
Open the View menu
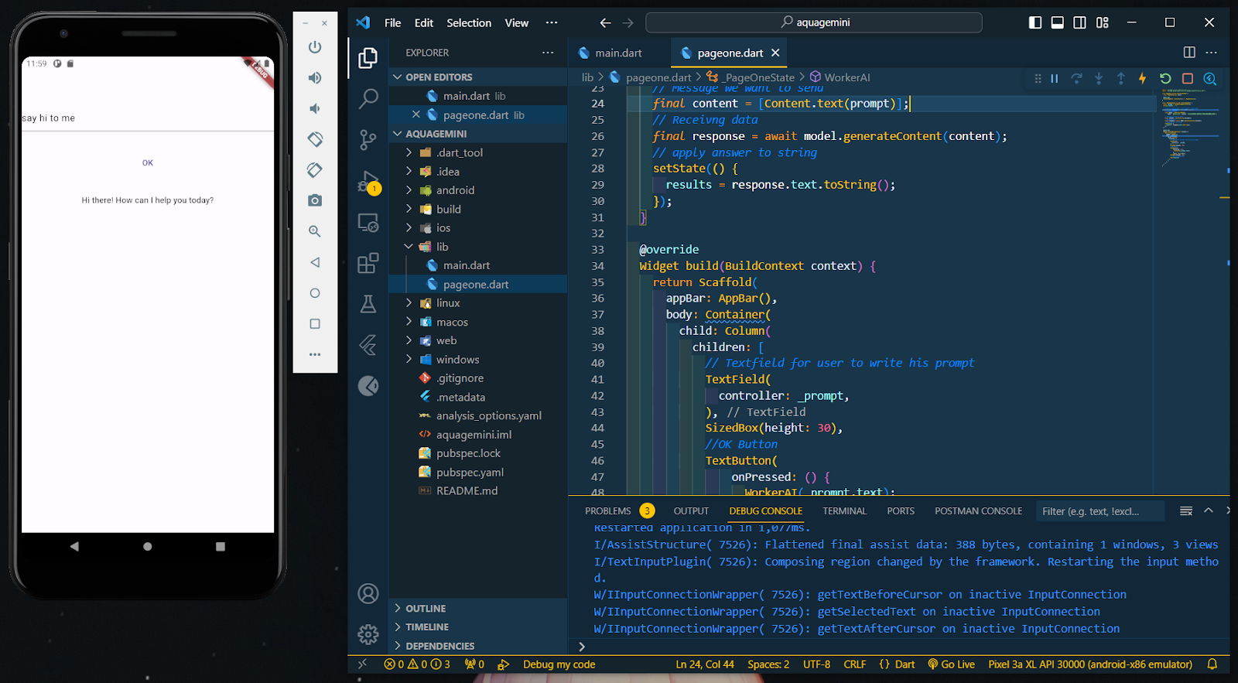pyautogui.click(x=517, y=22)
